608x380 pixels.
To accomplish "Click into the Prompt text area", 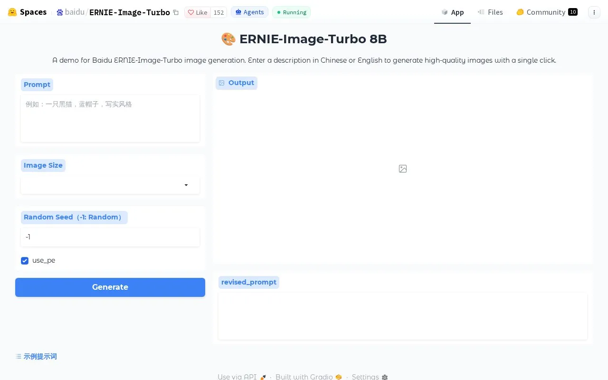I will point(110,118).
